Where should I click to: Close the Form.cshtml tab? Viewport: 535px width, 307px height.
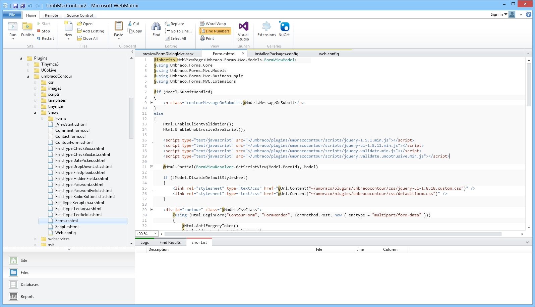pos(243,54)
